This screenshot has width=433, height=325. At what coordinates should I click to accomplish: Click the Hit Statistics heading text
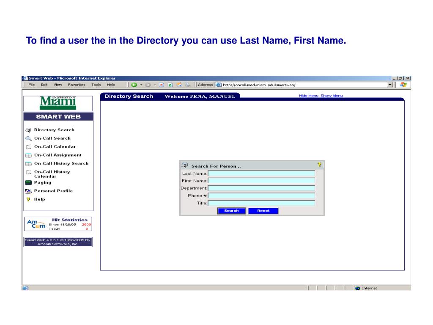pos(70,220)
